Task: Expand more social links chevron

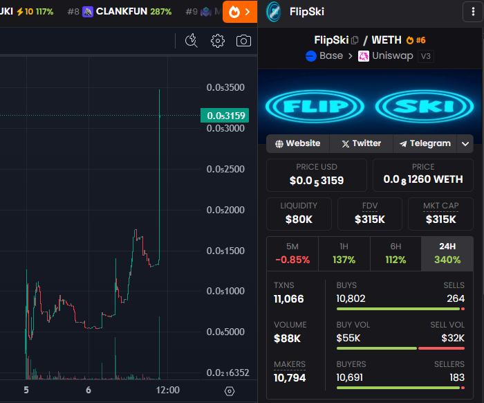Action: click(x=465, y=144)
